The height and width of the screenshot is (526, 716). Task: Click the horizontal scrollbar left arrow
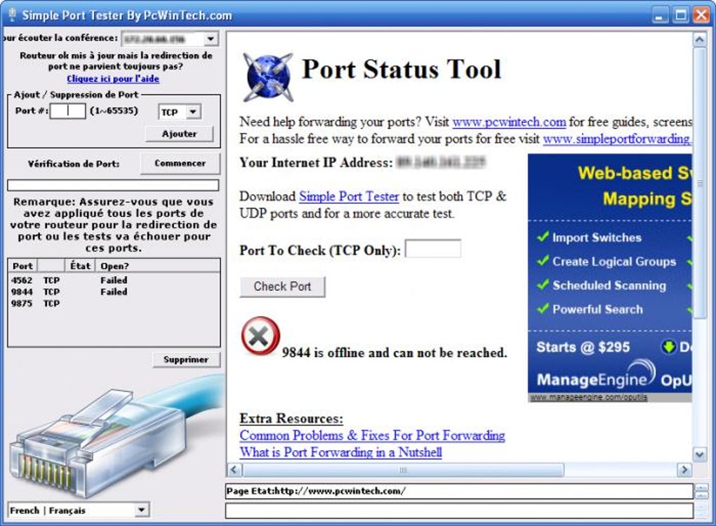click(234, 469)
